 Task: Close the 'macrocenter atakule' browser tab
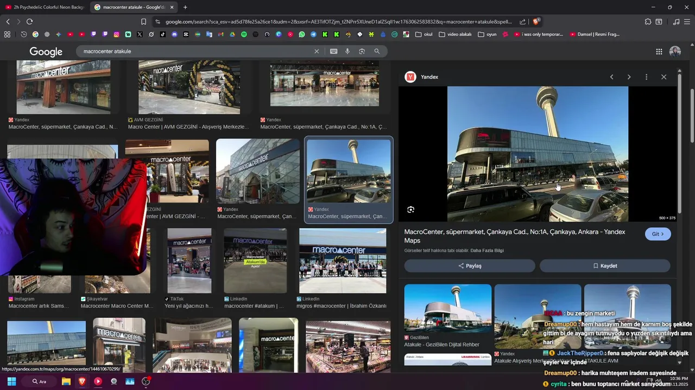pyautogui.click(x=172, y=7)
